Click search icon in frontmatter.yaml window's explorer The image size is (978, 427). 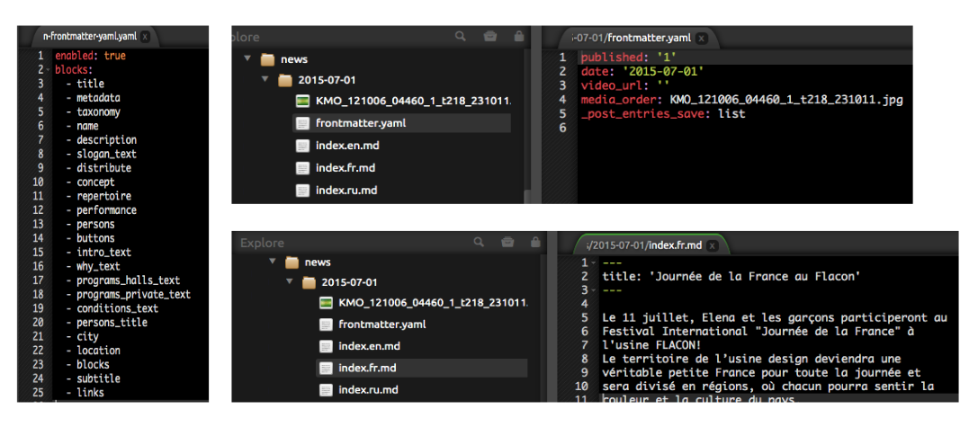[x=461, y=37]
